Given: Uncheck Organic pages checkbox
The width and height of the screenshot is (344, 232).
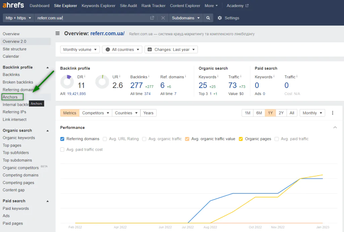Looking at the screenshot, I should (x=241, y=139).
